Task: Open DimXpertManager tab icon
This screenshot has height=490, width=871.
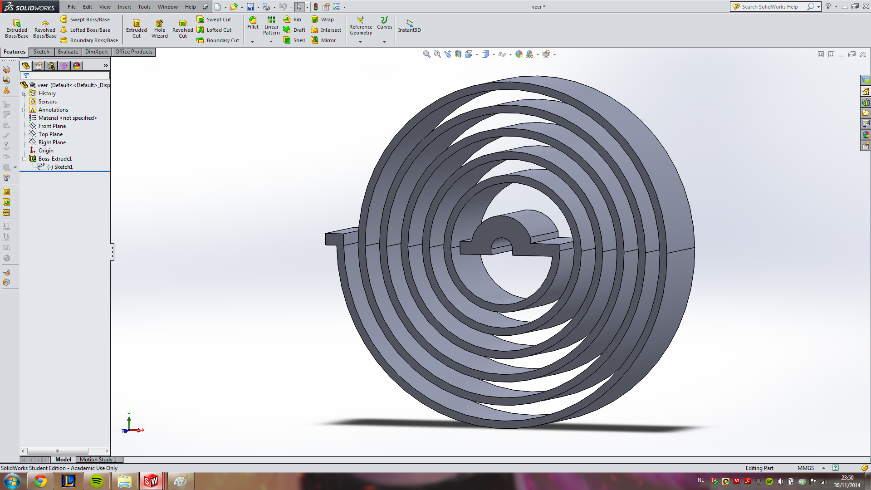Action: pos(64,66)
